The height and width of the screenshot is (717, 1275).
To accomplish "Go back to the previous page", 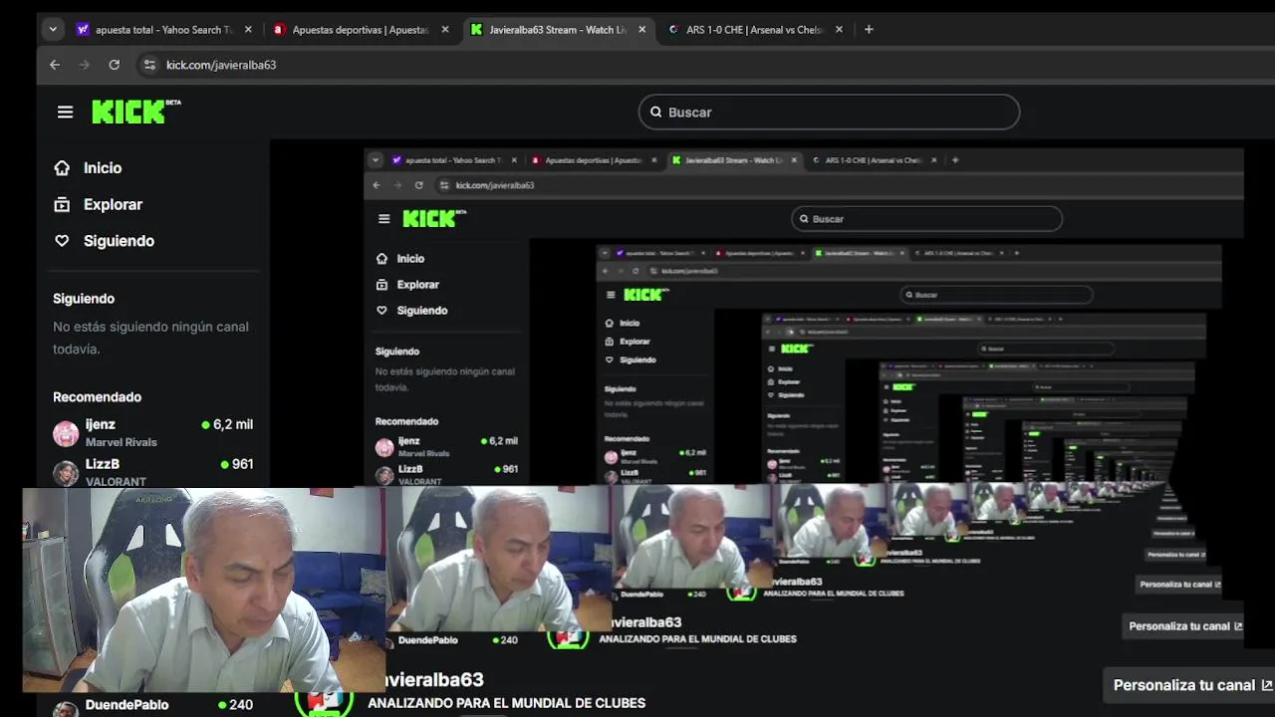I will click(x=55, y=65).
